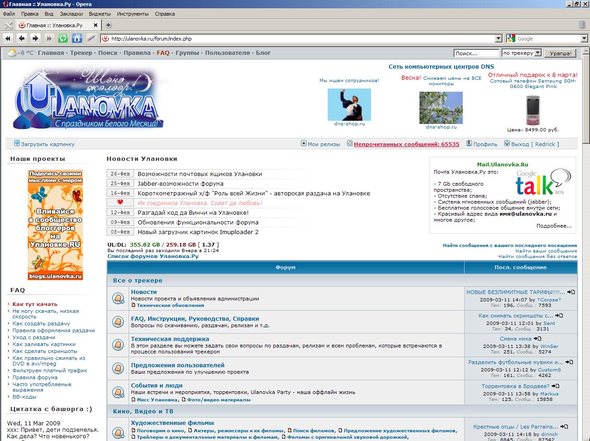The width and height of the screenshot is (590, 441).
Task: Open the Инструменты menu
Action: (132, 14)
